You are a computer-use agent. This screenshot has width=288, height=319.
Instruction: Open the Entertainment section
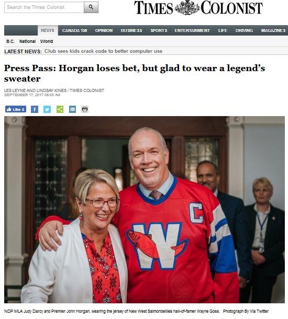click(x=192, y=30)
